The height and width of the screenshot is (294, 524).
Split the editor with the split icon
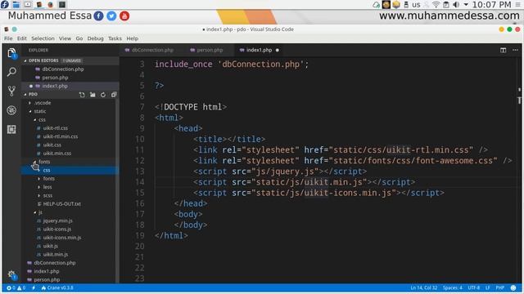pos(503,50)
